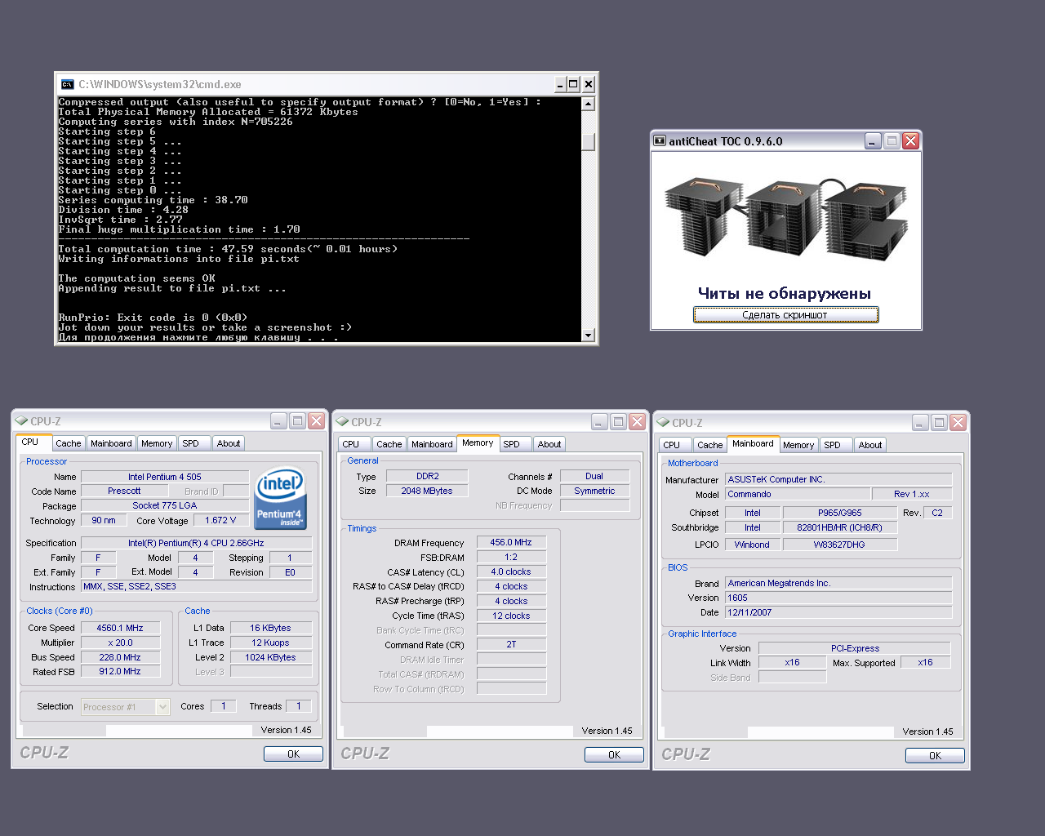Click the 1024 KBytes Level 2 cache value

pyautogui.click(x=270, y=658)
